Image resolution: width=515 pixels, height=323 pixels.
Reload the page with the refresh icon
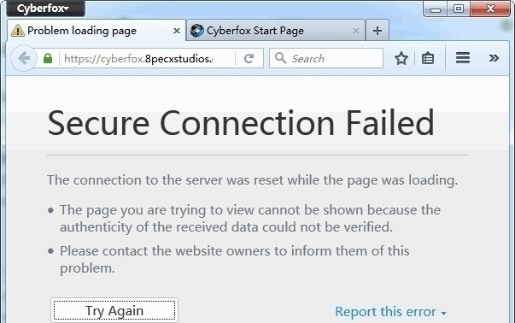click(249, 58)
